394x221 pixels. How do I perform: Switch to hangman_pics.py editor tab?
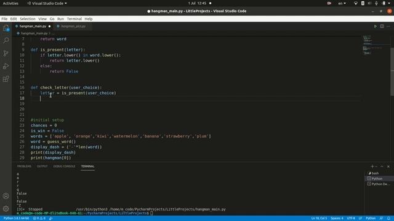tap(73, 26)
